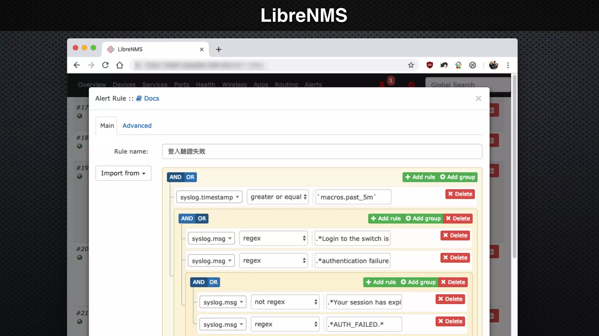Click the authentication failure value field

[x=352, y=260]
